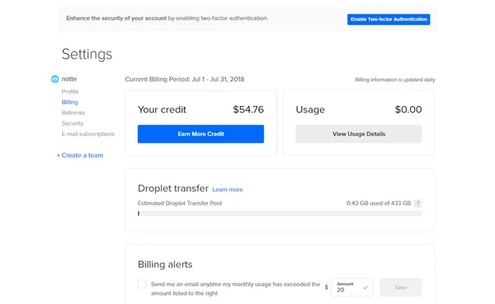The height and width of the screenshot is (304, 495).
Task: Open E-mail subscriptions settings
Action: click(88, 134)
